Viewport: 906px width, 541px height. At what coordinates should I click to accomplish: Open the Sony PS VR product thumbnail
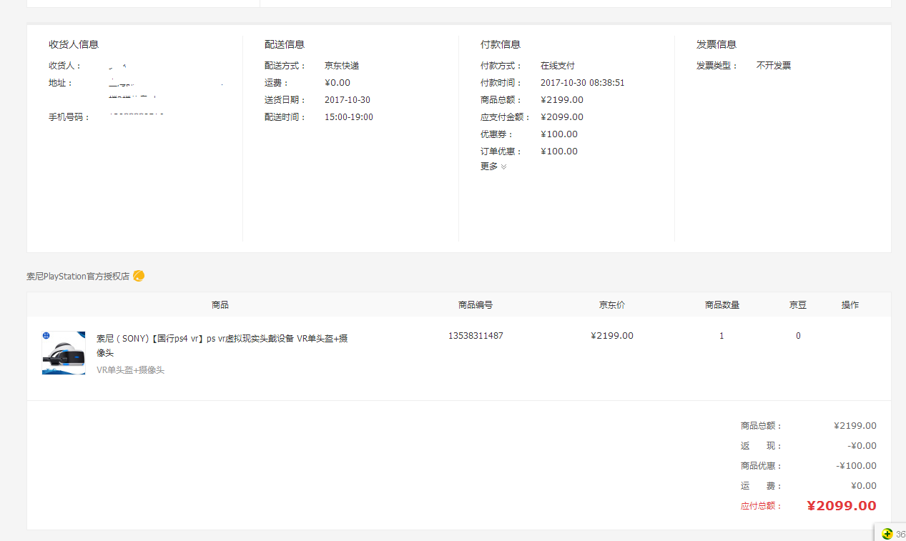coord(64,353)
